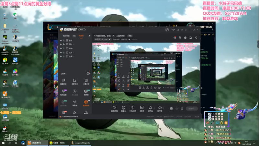Add a 直播屏幕 screen capture source

click(114, 109)
